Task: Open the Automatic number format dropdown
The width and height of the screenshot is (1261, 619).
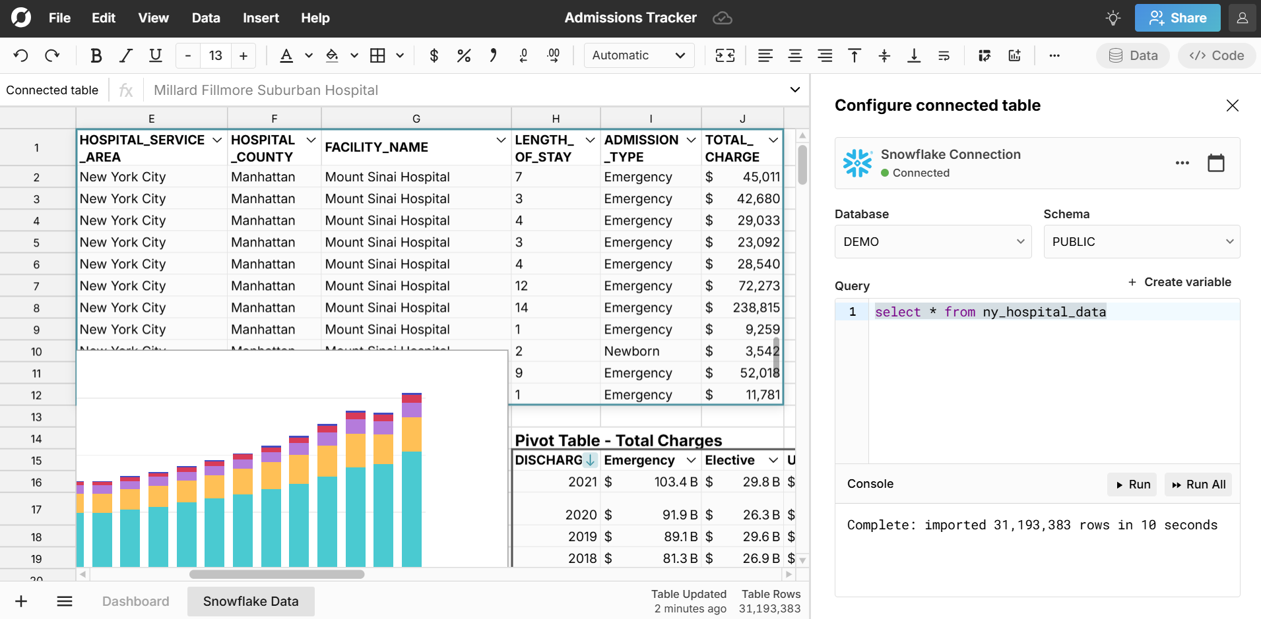Action: click(637, 55)
